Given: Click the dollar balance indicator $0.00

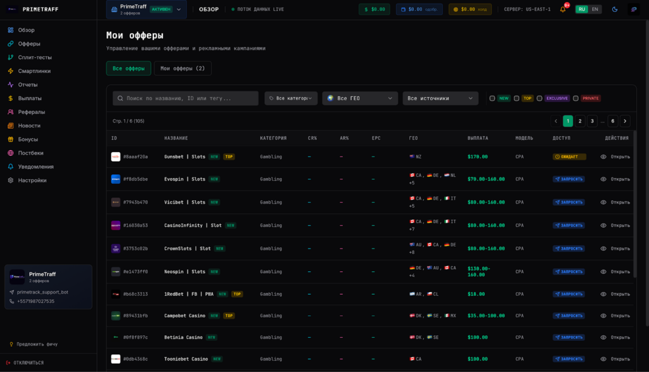Looking at the screenshot, I should click(x=375, y=9).
